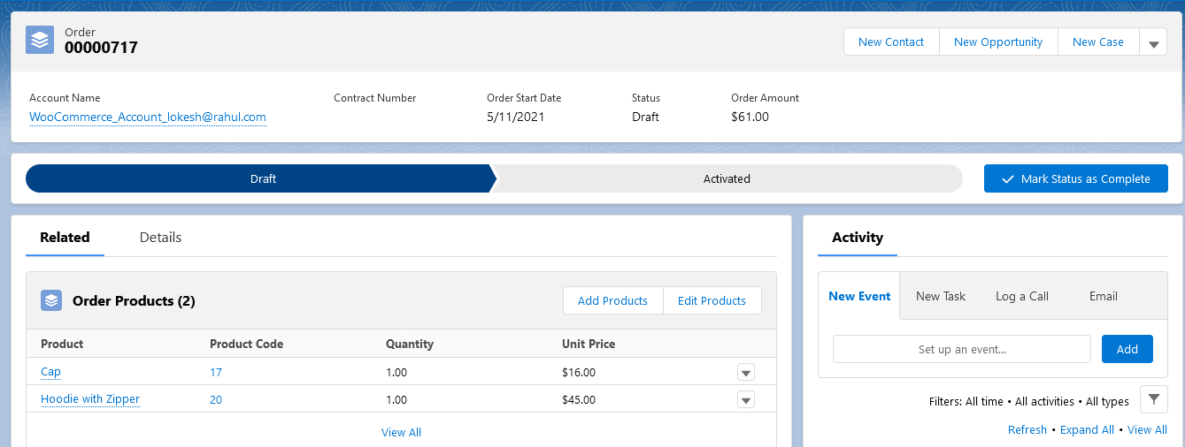The height and width of the screenshot is (447, 1185).
Task: Open the Email activity tab
Action: point(1104,296)
